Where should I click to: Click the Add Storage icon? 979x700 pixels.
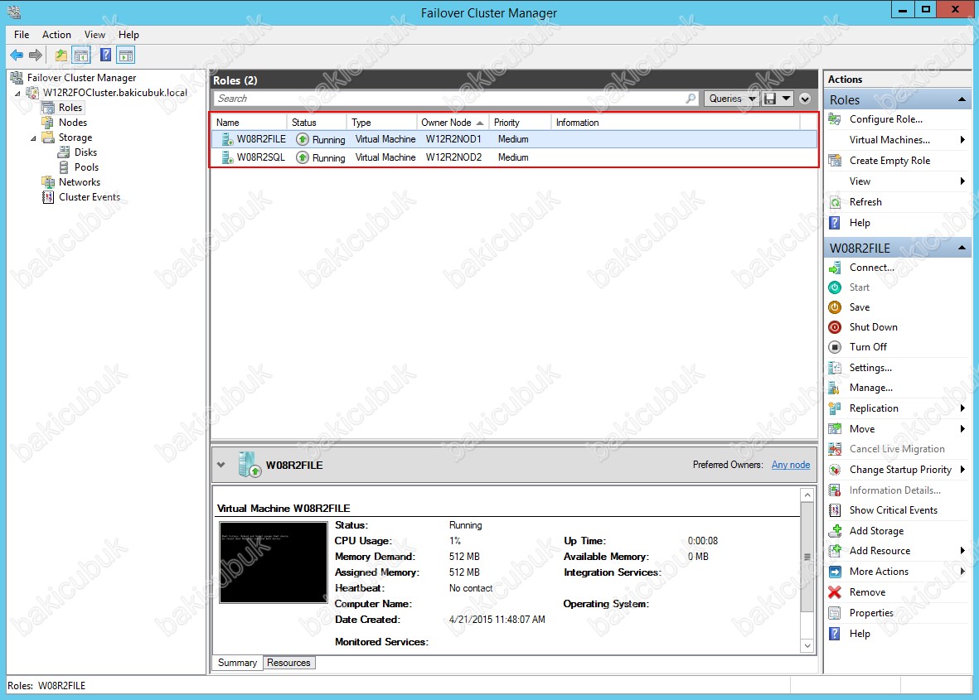coord(834,531)
